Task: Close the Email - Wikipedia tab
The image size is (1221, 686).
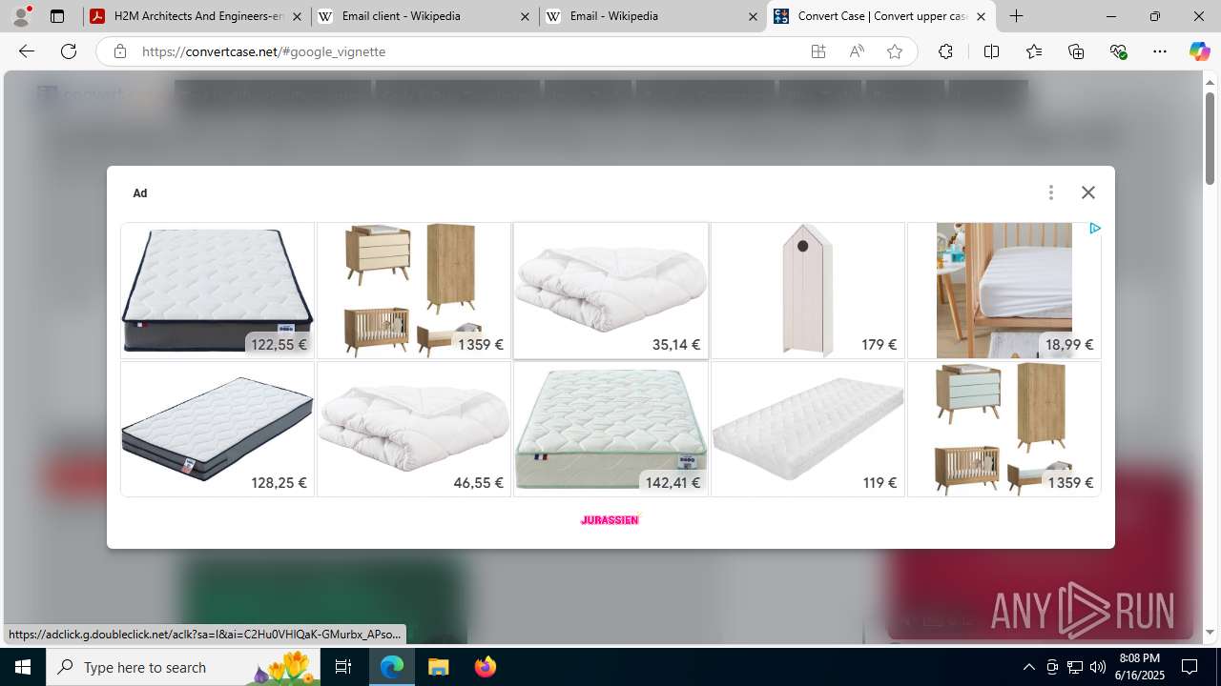Action: [x=753, y=16]
